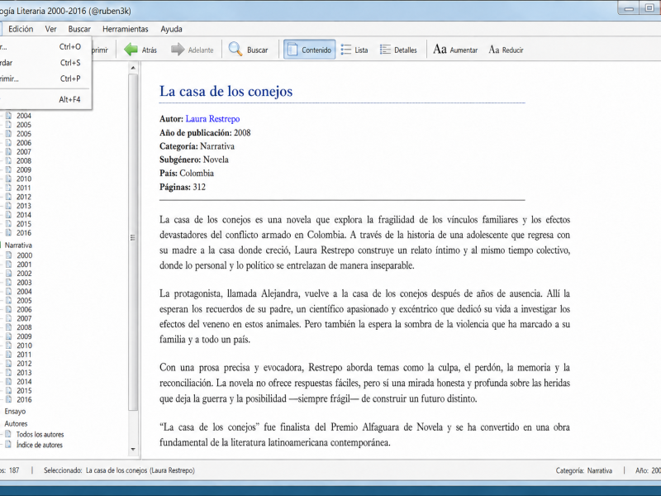Select year 2002 under Narrativa
Screen dimensions: 661x496
click(x=24, y=274)
